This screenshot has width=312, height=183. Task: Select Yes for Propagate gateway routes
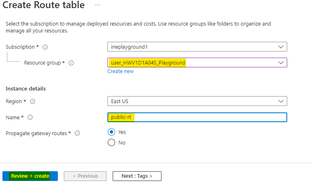pyautogui.click(x=111, y=132)
